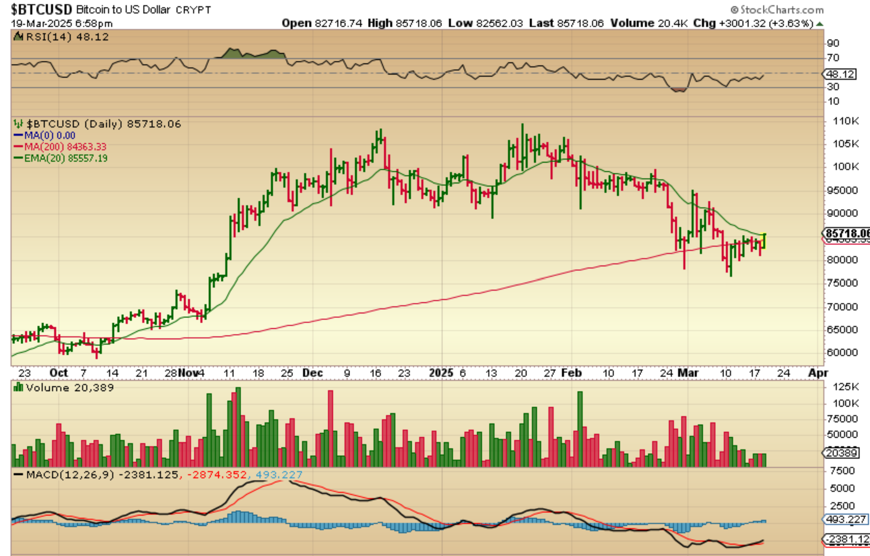Click the 48.12 RSI value tag on right axis
Image resolution: width=870 pixels, height=556 pixels.
(840, 74)
